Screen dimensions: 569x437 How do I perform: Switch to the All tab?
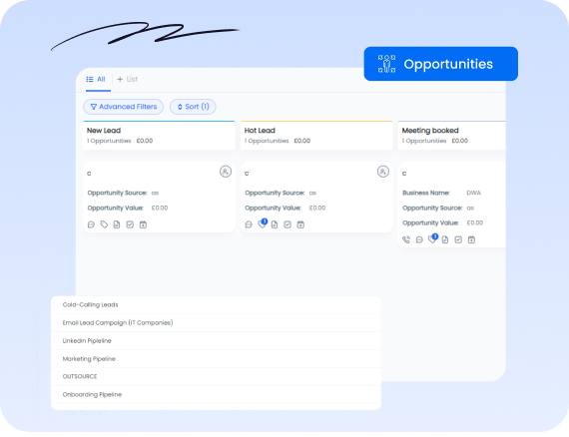click(x=96, y=80)
